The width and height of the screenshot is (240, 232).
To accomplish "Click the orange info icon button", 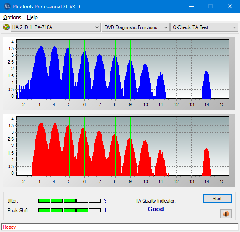I will pyautogui.click(x=226, y=213).
